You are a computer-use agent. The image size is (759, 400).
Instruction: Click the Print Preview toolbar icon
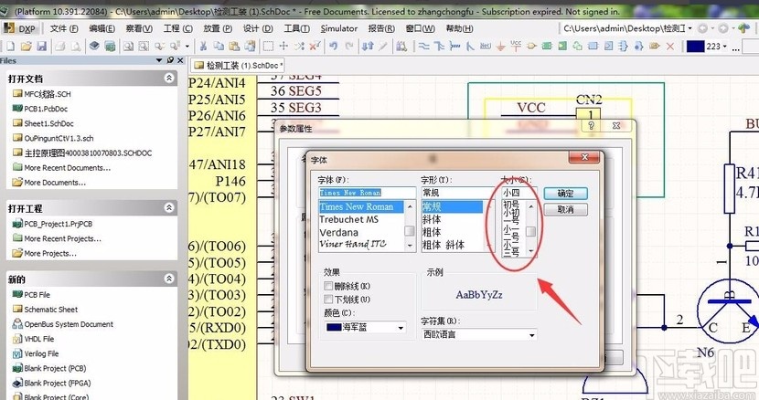click(x=76, y=47)
